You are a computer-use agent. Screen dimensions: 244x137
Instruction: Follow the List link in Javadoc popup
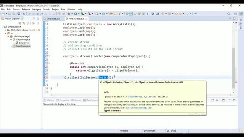[x=149, y=97]
